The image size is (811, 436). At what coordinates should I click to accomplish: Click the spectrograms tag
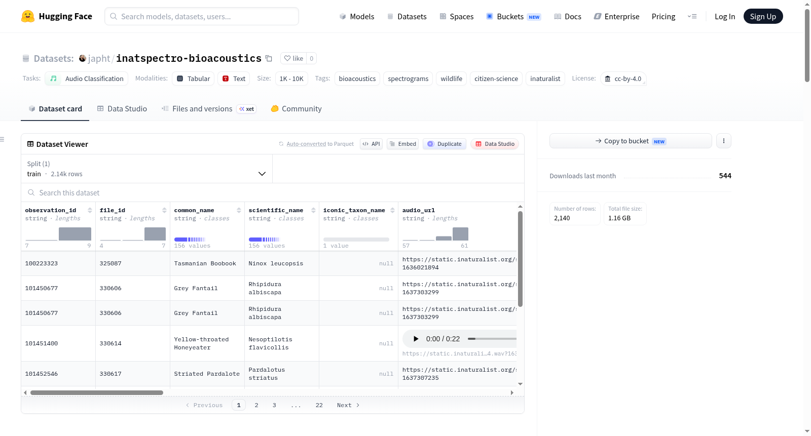click(x=408, y=78)
